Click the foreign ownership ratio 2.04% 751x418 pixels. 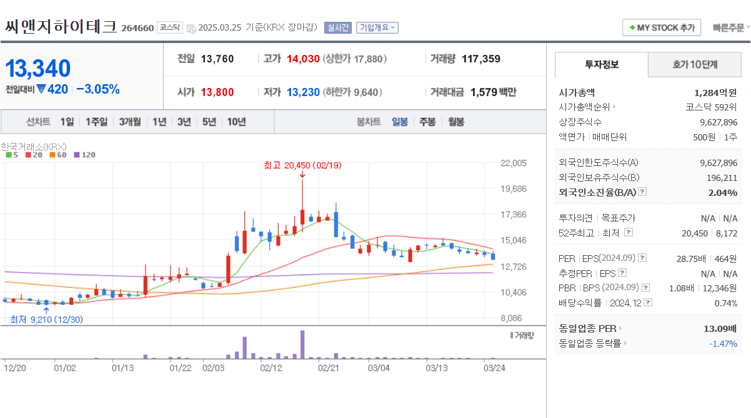(x=723, y=192)
